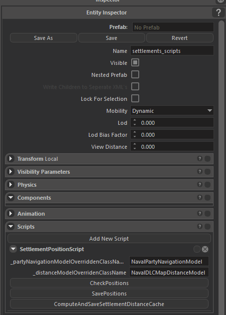Click the Lod value stepper arrows
226x315 pixels.
click(x=135, y=122)
